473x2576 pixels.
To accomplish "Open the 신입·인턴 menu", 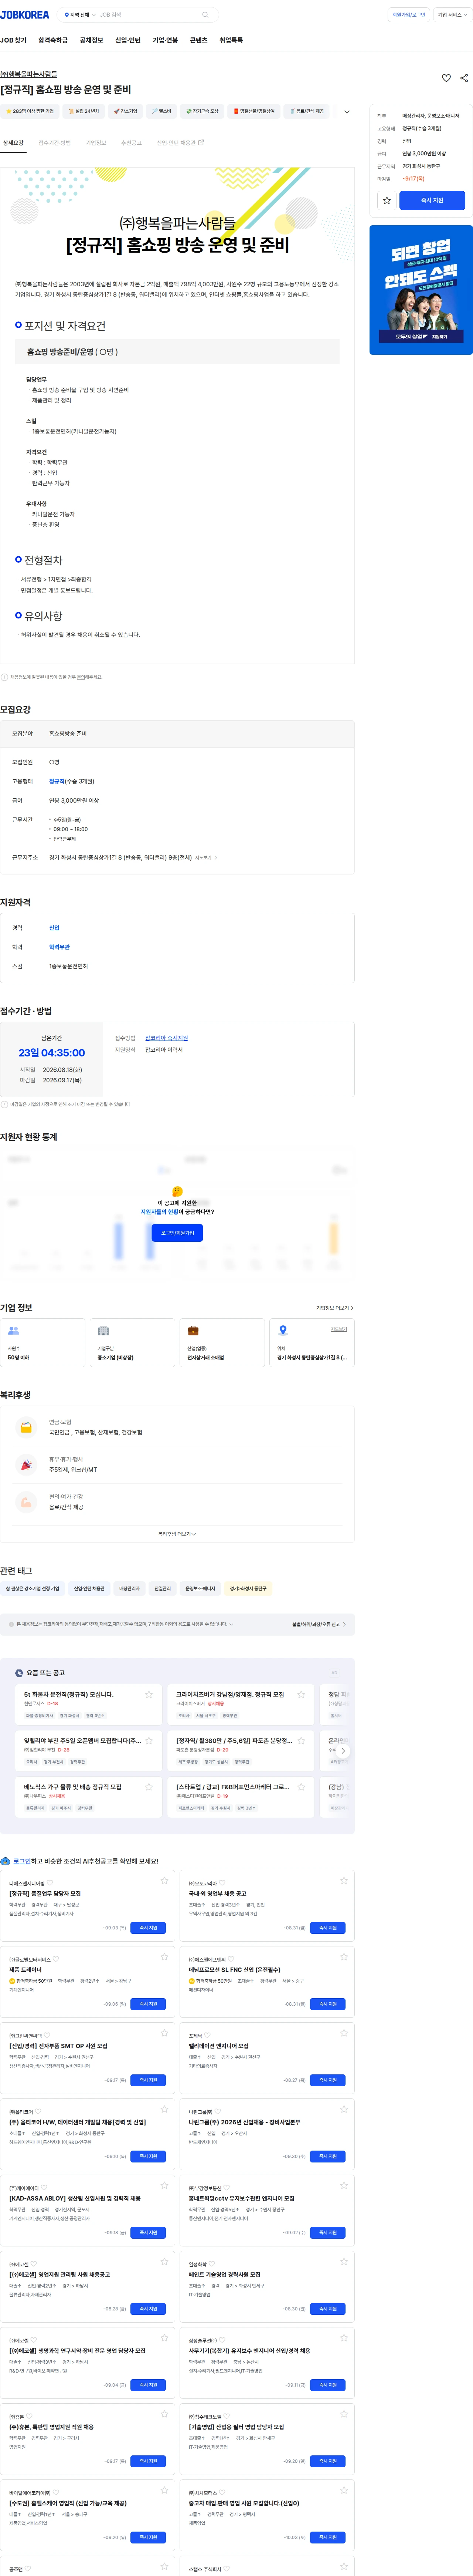I will (x=128, y=40).
